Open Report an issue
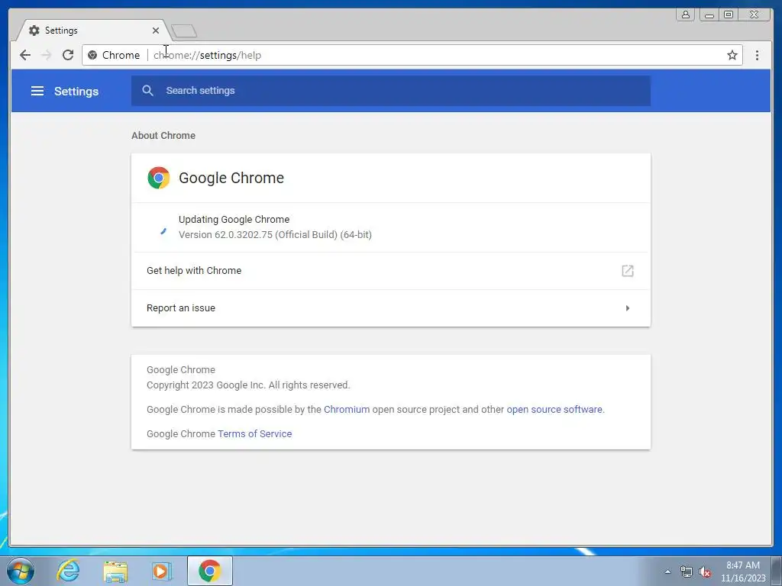This screenshot has width=782, height=586. click(x=390, y=308)
